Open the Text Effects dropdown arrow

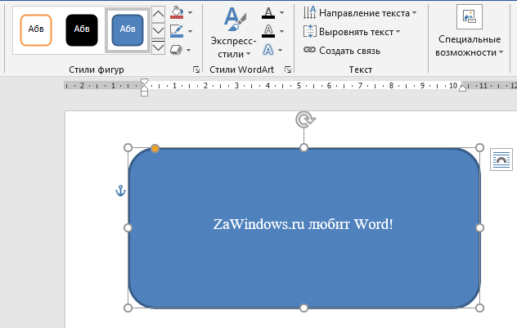[281, 50]
